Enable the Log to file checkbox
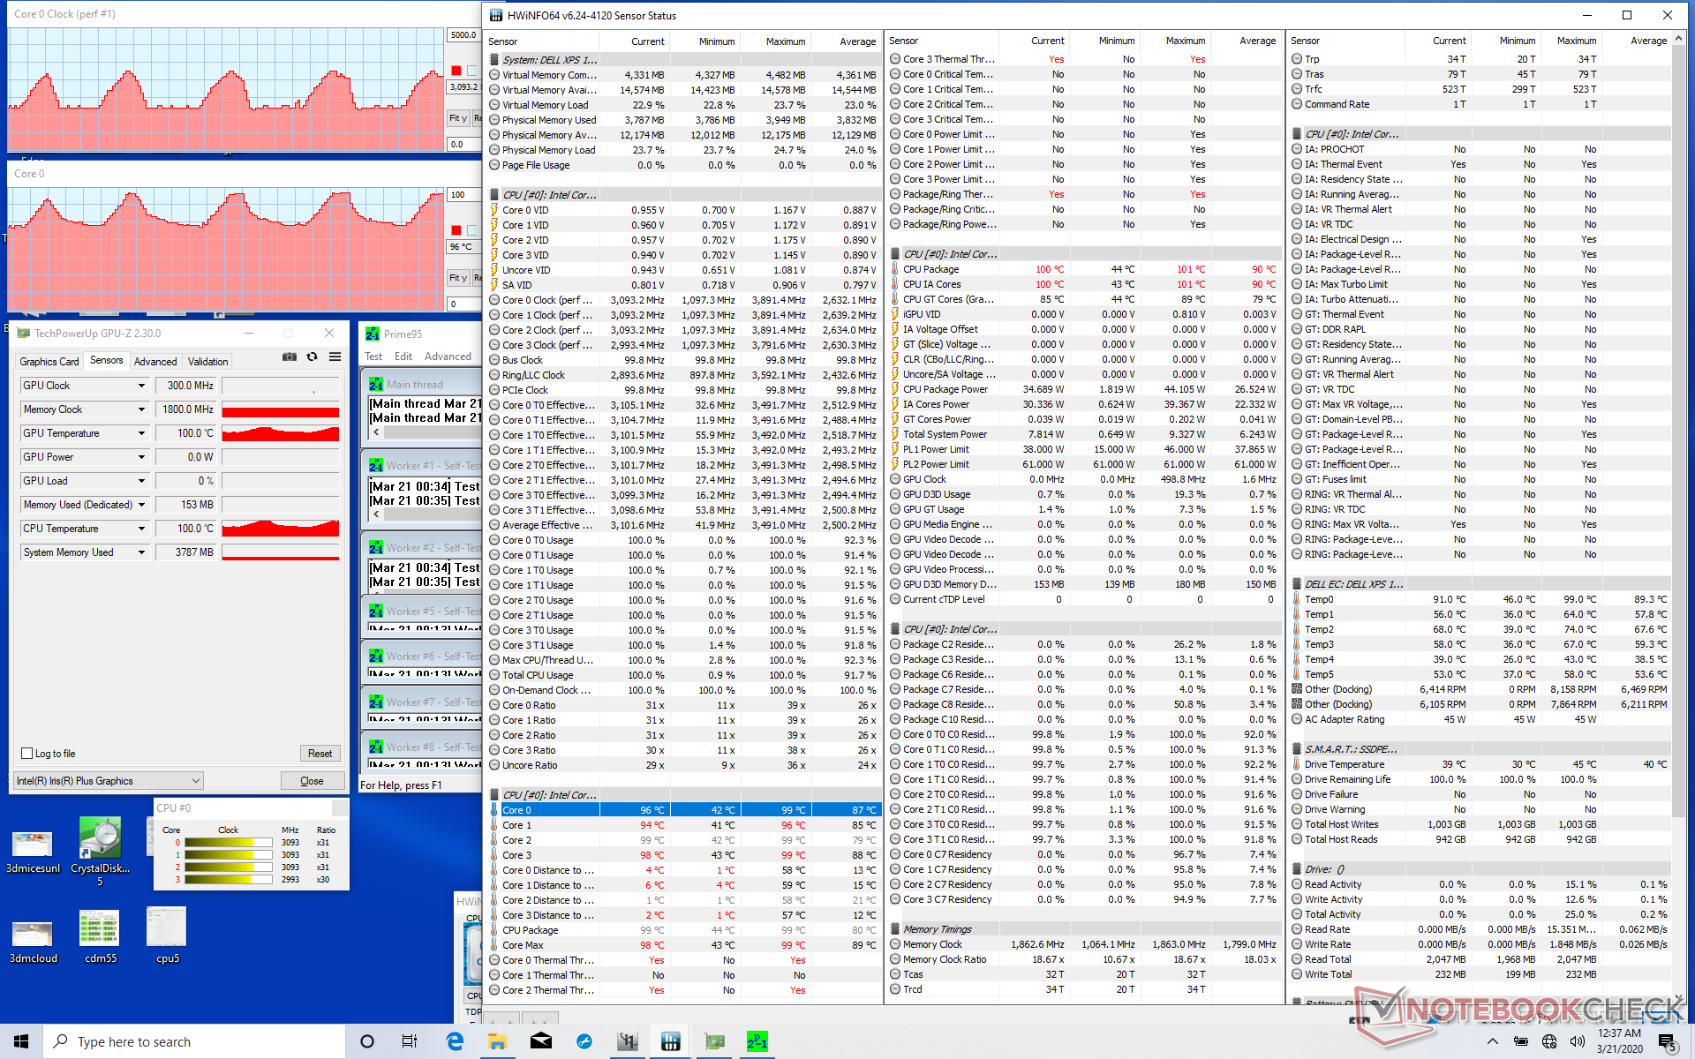1695x1059 pixels. (27, 754)
